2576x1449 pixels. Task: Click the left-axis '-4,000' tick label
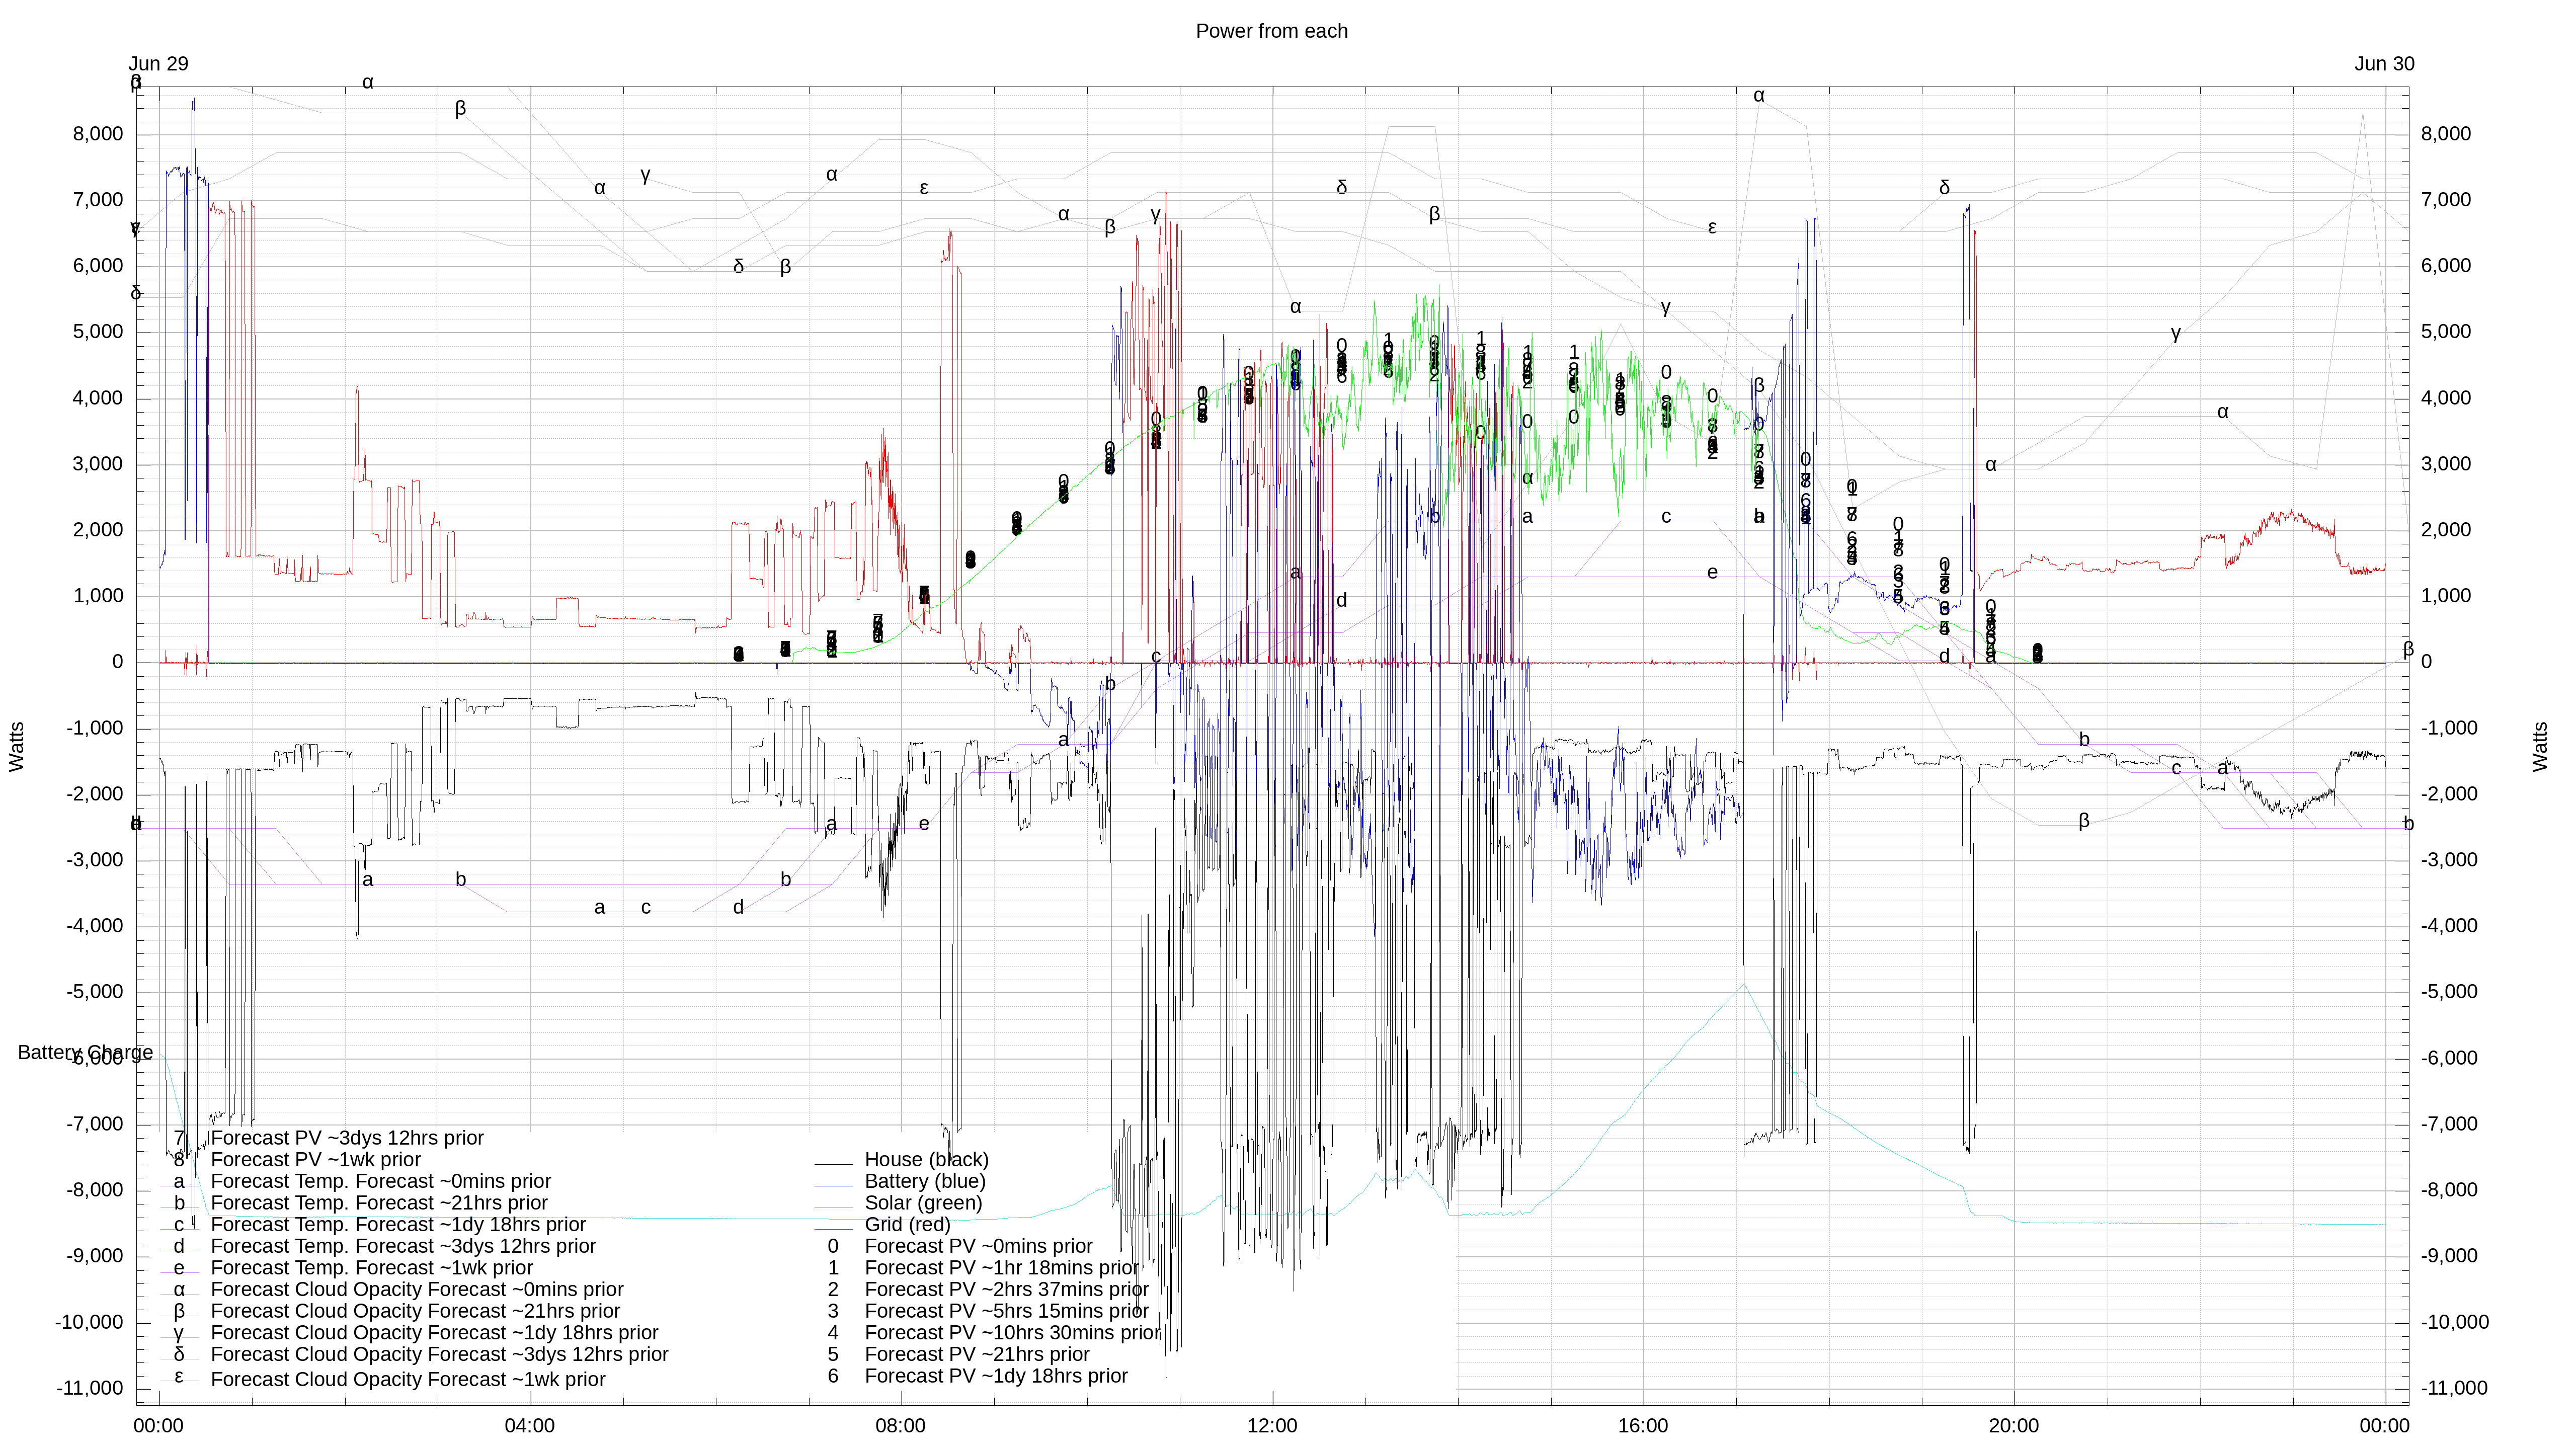pos(95,926)
